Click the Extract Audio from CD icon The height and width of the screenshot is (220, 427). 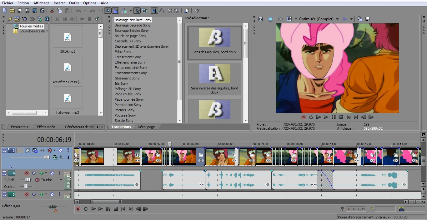tap(40, 19)
